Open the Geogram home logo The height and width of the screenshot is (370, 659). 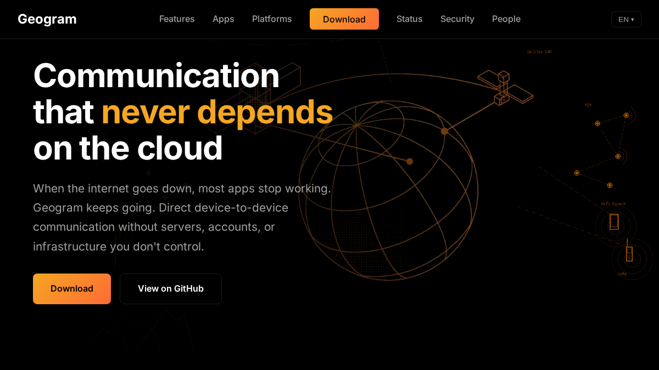click(47, 19)
